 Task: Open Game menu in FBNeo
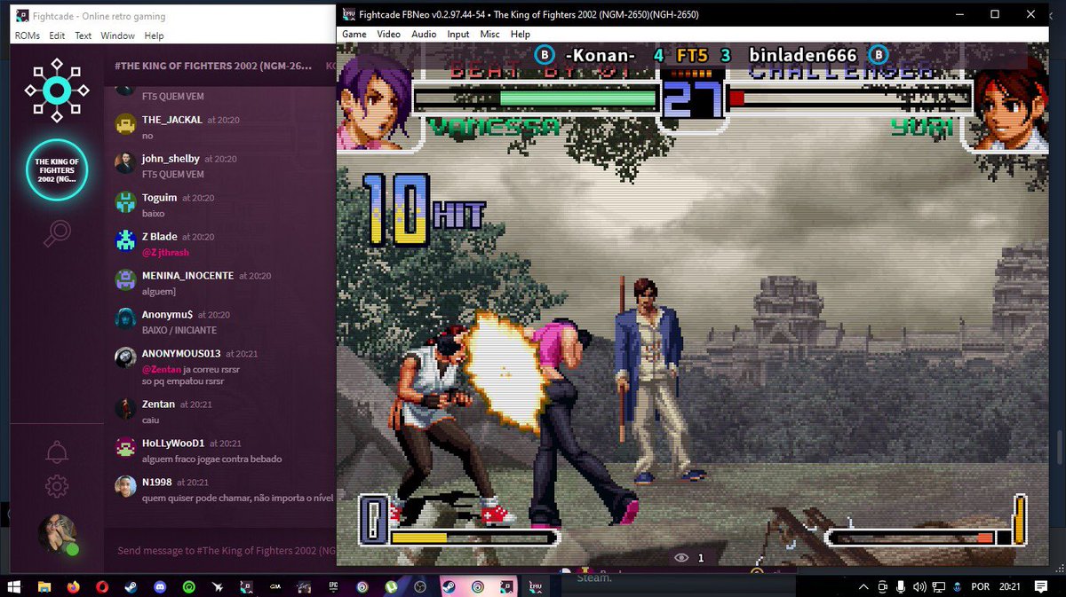tap(354, 34)
